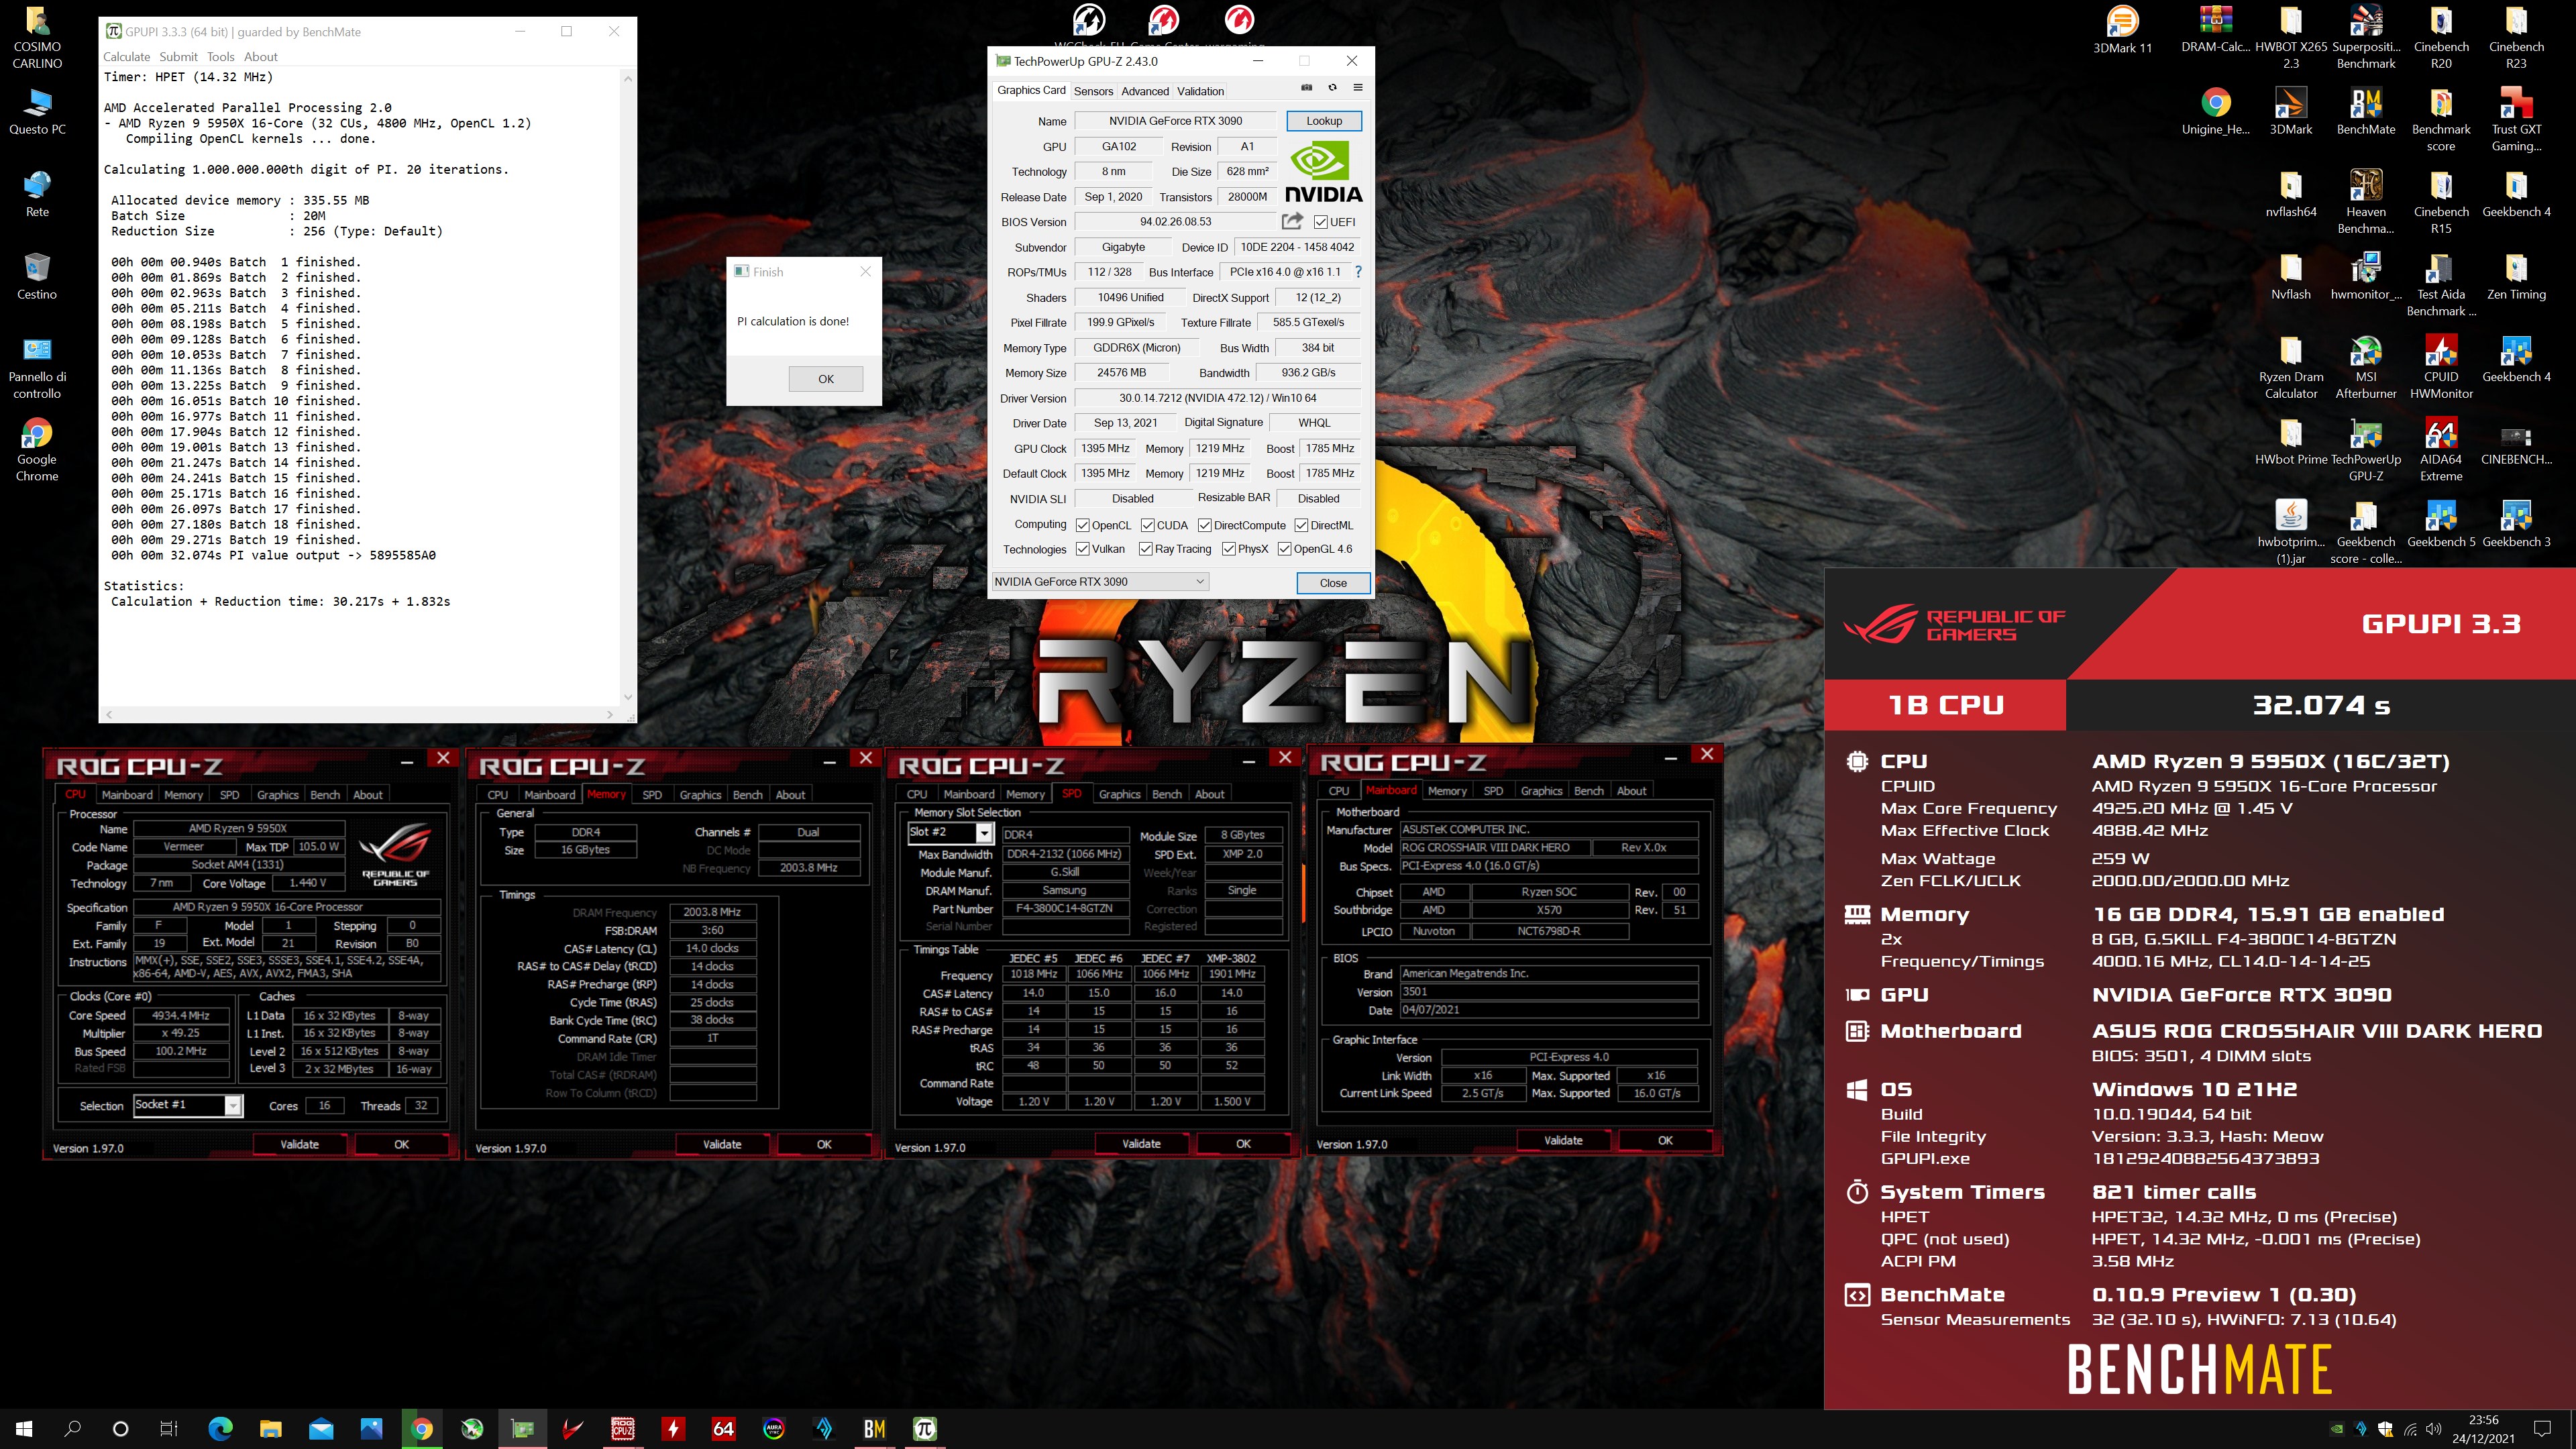
Task: Toggle the Ray Tracing checkbox
Action: tap(1145, 549)
